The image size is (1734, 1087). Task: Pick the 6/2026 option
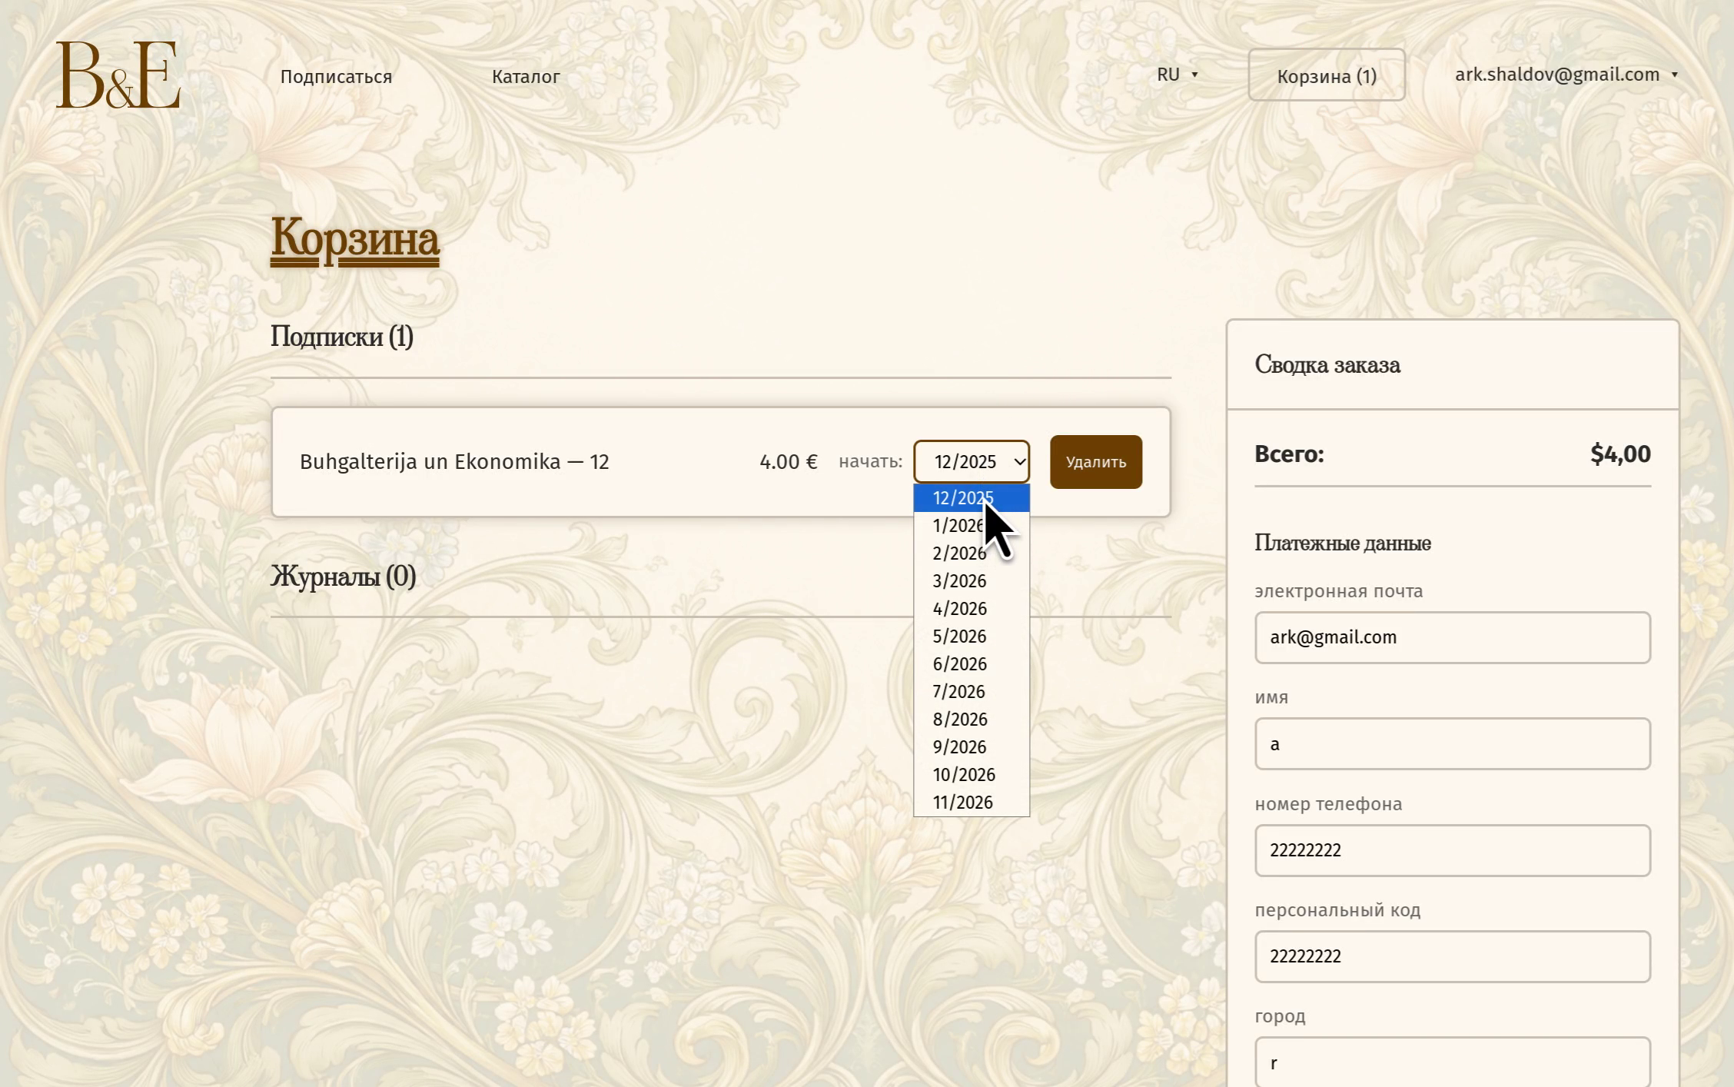click(958, 664)
